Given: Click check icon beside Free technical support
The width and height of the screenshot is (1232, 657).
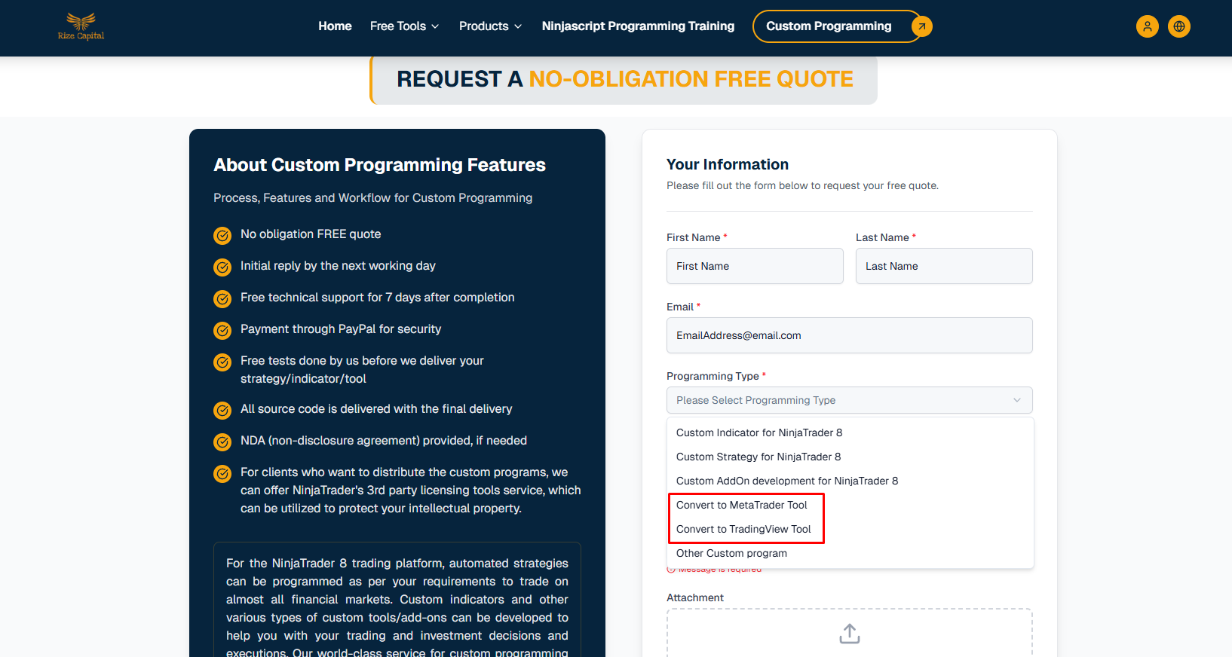Looking at the screenshot, I should 222,299.
